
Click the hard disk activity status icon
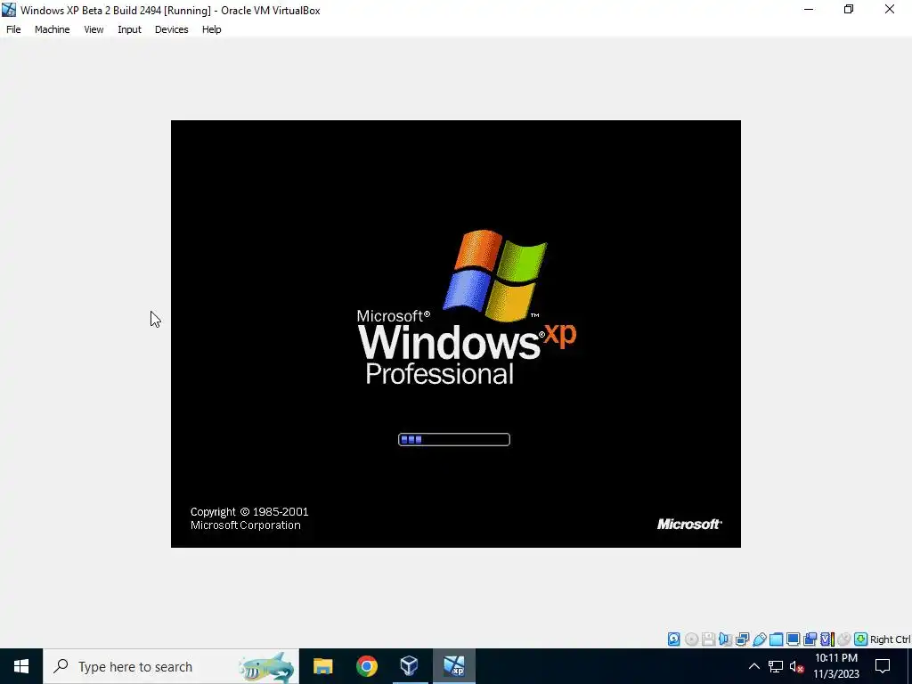[x=673, y=639]
